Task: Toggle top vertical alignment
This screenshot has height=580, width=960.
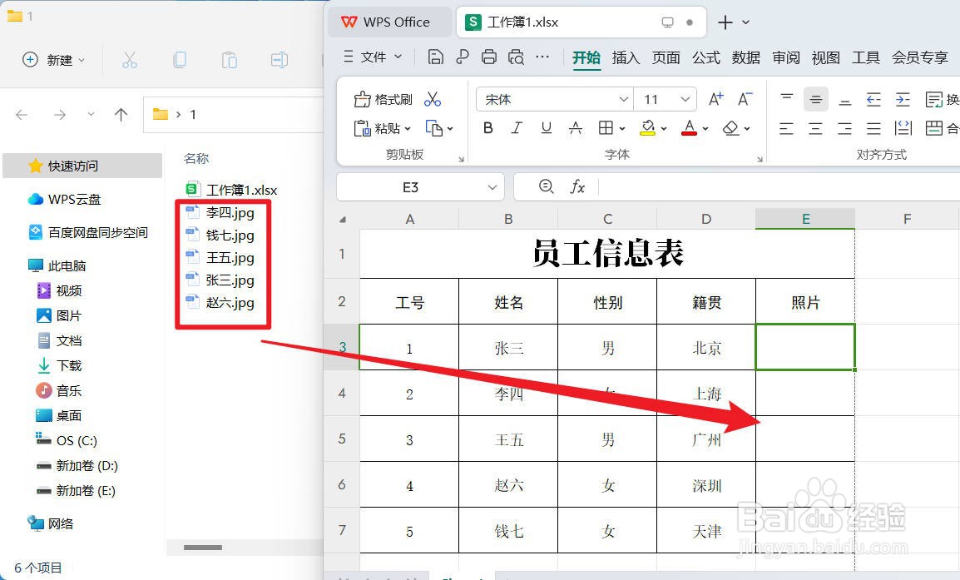Action: coord(787,98)
